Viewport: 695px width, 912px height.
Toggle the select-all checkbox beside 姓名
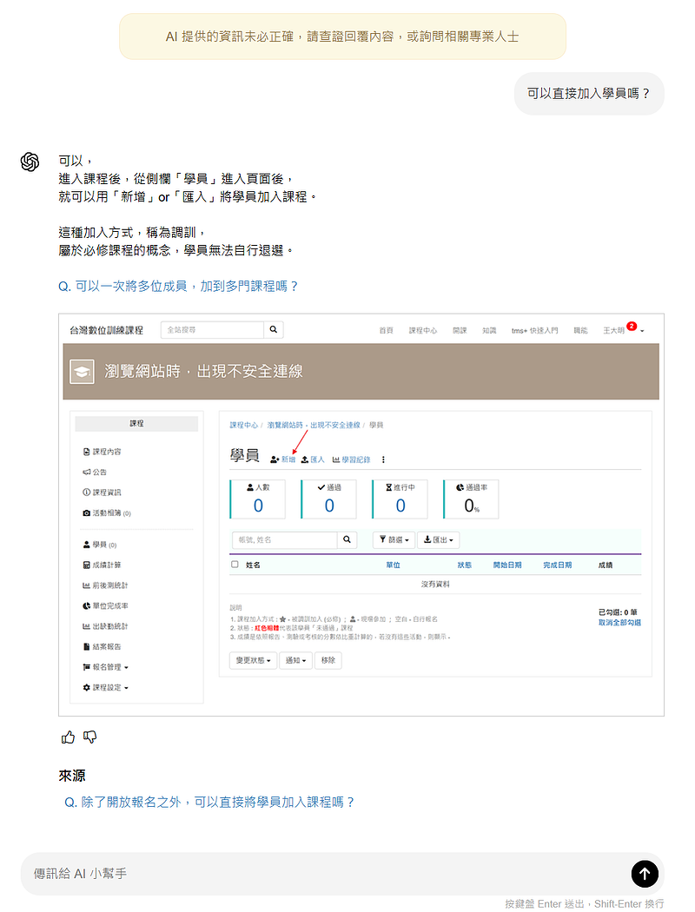(235, 565)
